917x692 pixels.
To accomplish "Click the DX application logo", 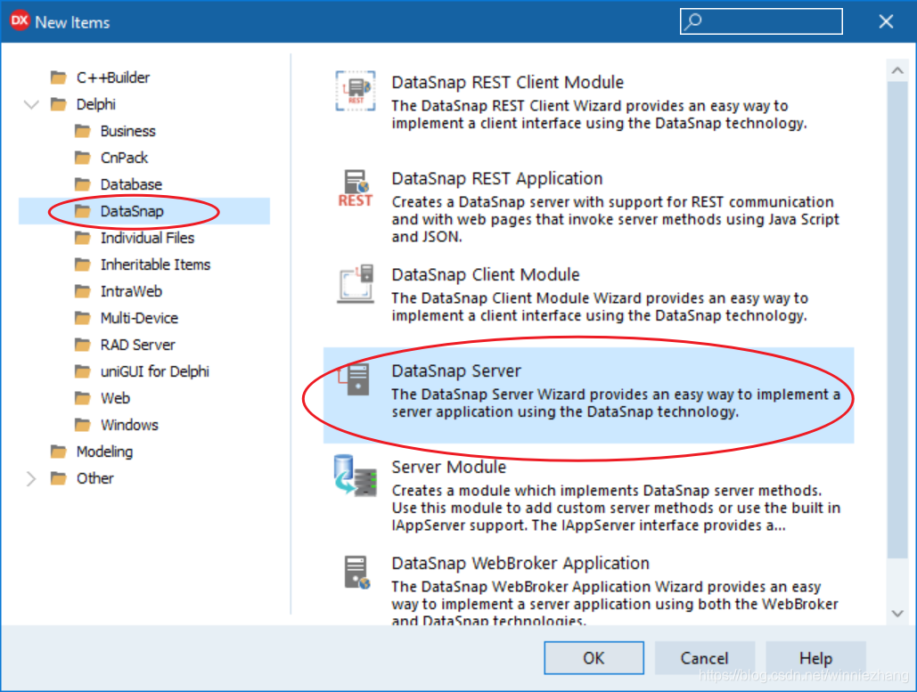I will coord(20,20).
